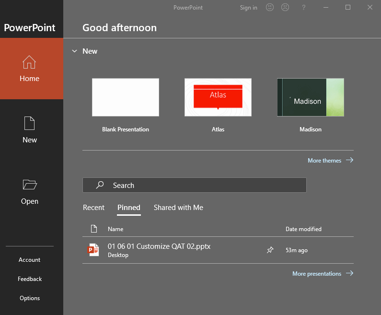Open Help via the question mark icon
This screenshot has width=381, height=315.
303,7
